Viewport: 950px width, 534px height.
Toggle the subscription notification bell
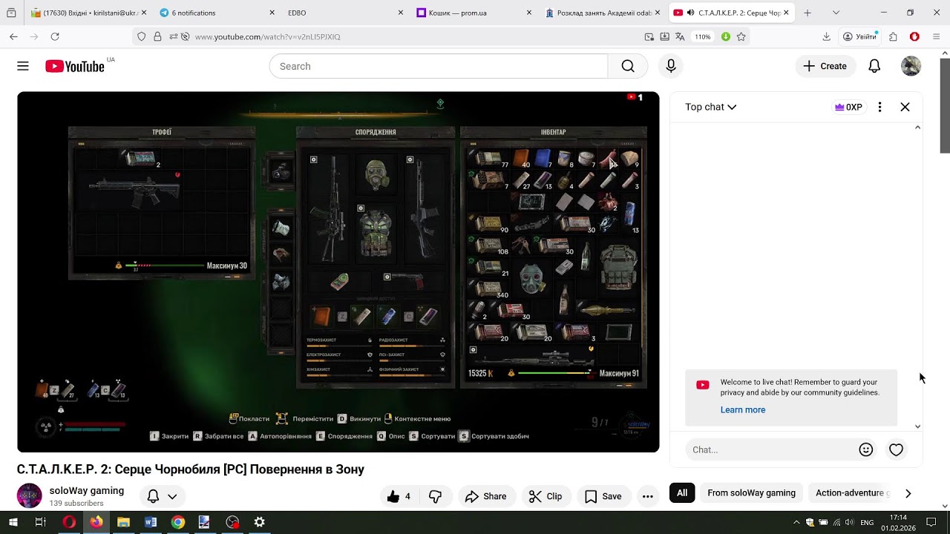pos(153,496)
